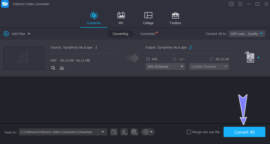This screenshot has height=144, width=270.
Task: Show the Converted list
Action: click(x=148, y=34)
